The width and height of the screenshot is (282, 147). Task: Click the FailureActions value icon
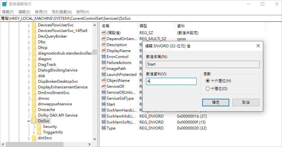tap(103, 62)
